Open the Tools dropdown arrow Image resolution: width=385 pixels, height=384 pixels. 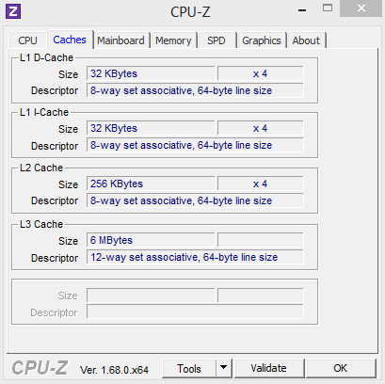223,368
